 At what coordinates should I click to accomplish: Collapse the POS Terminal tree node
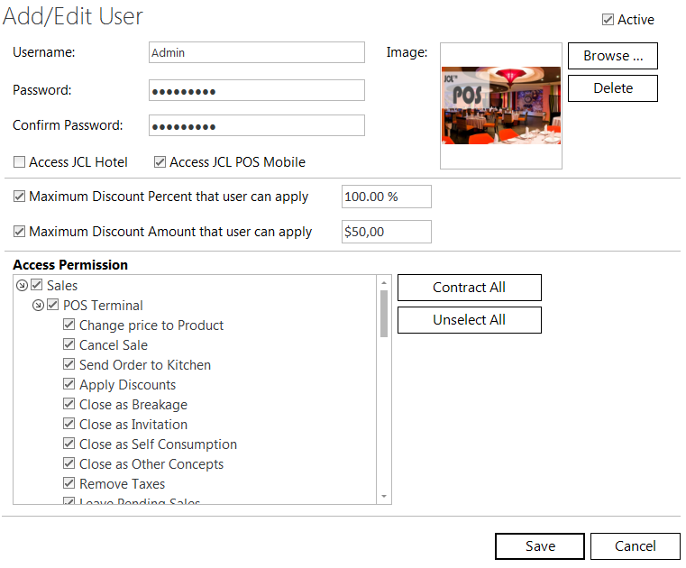38,306
